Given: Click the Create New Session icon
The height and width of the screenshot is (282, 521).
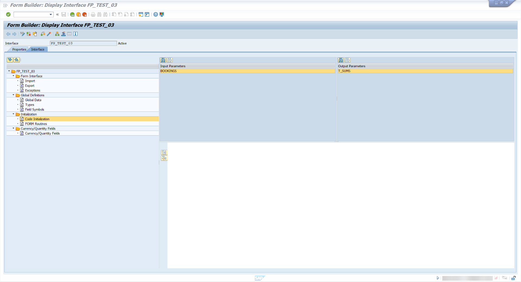Looking at the screenshot, I should pyautogui.click(x=141, y=14).
